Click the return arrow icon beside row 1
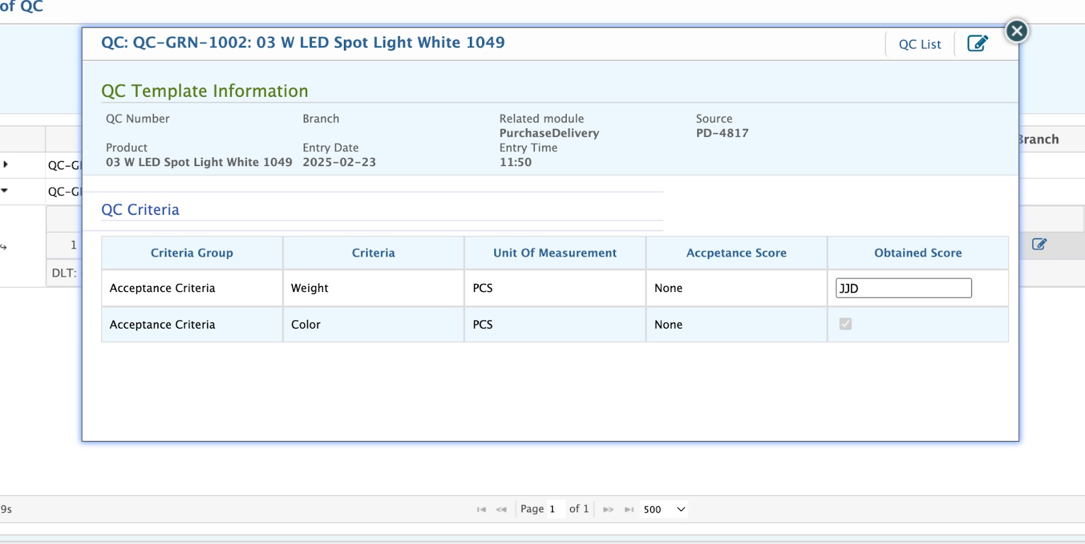Screen dimensions: 1085x544 pos(3,247)
